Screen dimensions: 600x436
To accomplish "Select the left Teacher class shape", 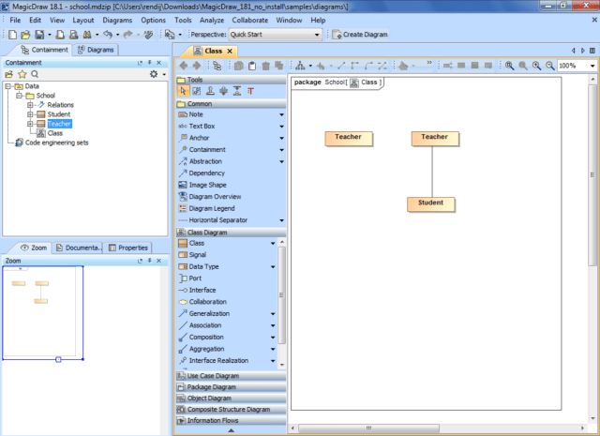I will [x=349, y=139].
